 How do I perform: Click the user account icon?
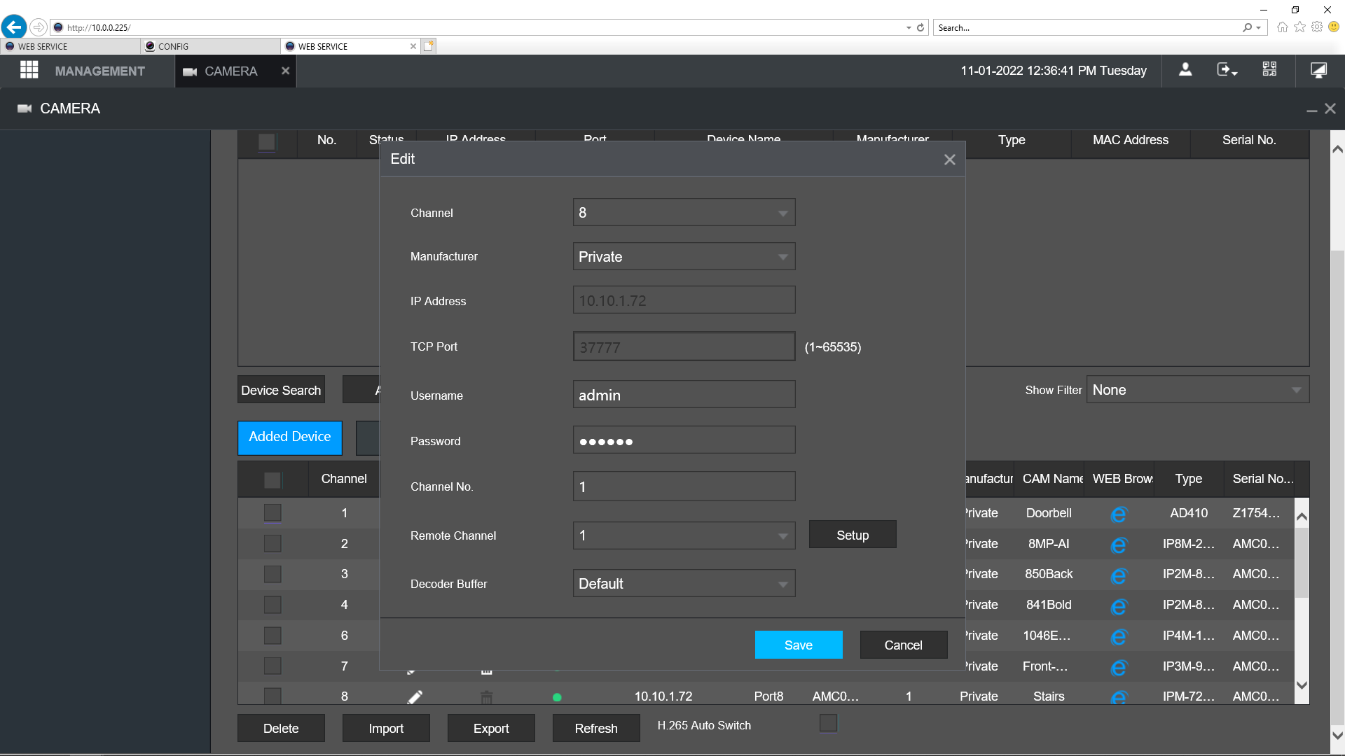[1185, 70]
